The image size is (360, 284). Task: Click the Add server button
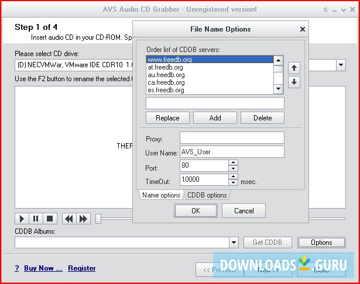pyautogui.click(x=215, y=118)
